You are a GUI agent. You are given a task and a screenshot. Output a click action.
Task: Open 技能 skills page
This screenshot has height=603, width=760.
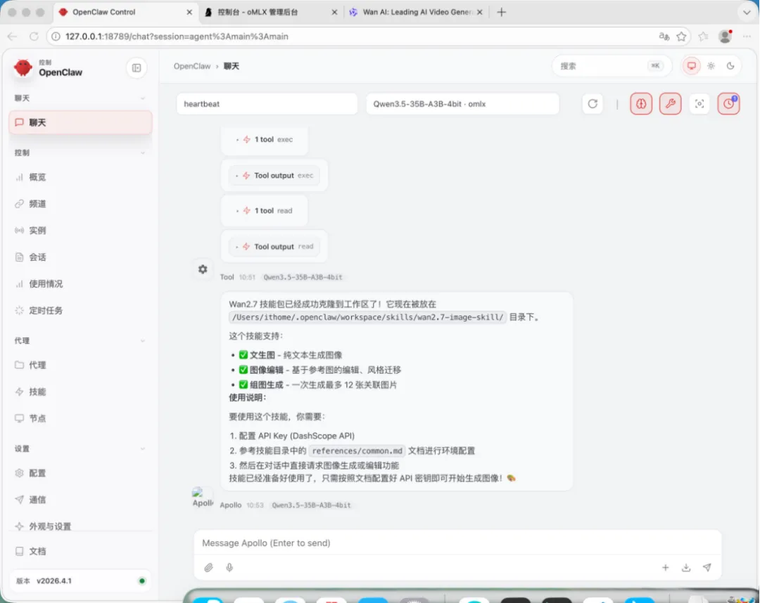pyautogui.click(x=80, y=391)
